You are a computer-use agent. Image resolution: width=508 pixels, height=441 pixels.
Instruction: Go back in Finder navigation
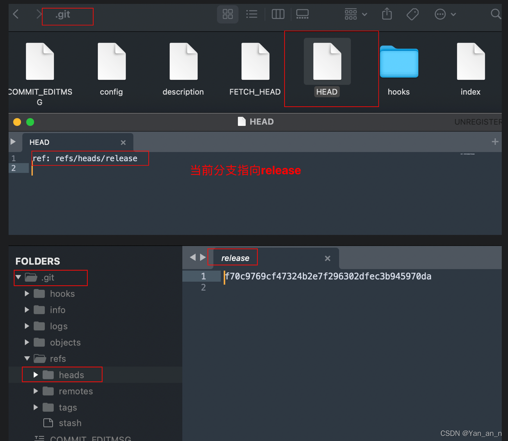16,14
